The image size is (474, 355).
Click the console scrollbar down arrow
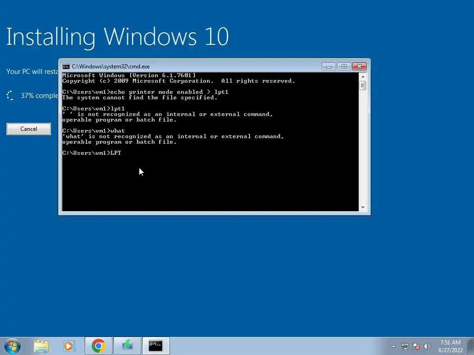(x=363, y=208)
